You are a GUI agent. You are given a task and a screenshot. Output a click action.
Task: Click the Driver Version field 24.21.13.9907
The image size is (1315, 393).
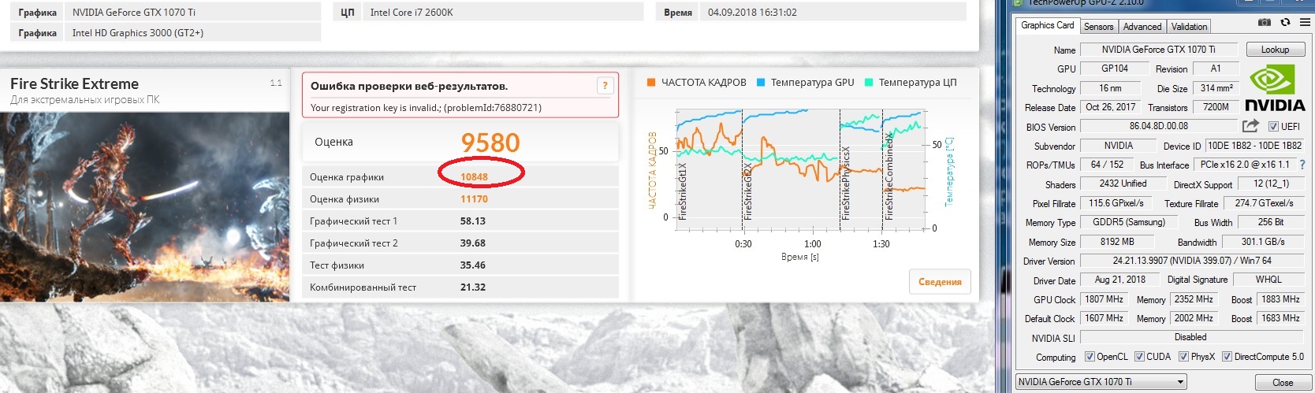[x=1191, y=261]
